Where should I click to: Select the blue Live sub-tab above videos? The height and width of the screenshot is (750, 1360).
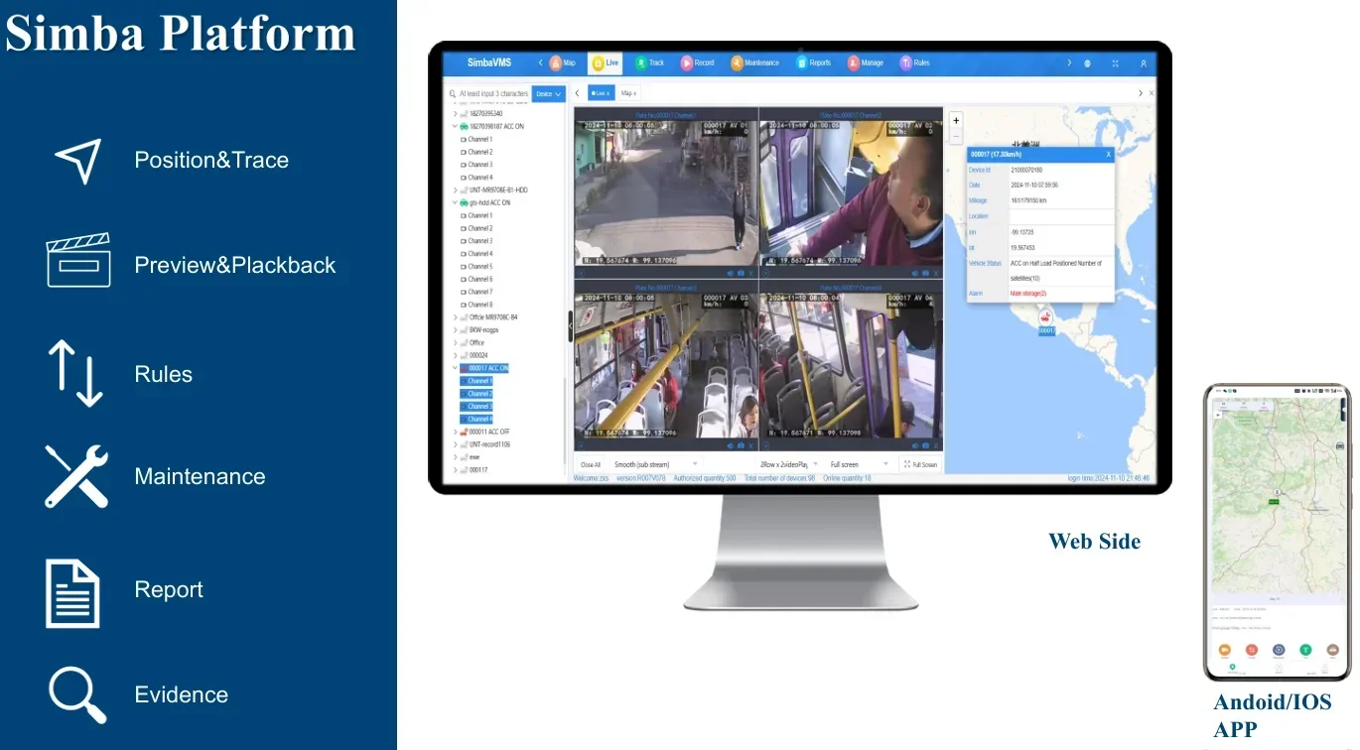pos(601,93)
